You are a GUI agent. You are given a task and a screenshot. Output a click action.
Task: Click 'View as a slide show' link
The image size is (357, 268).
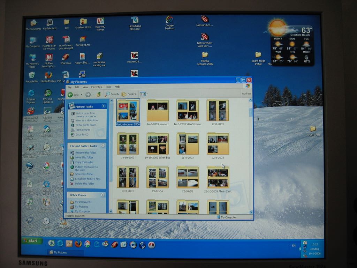(87, 120)
